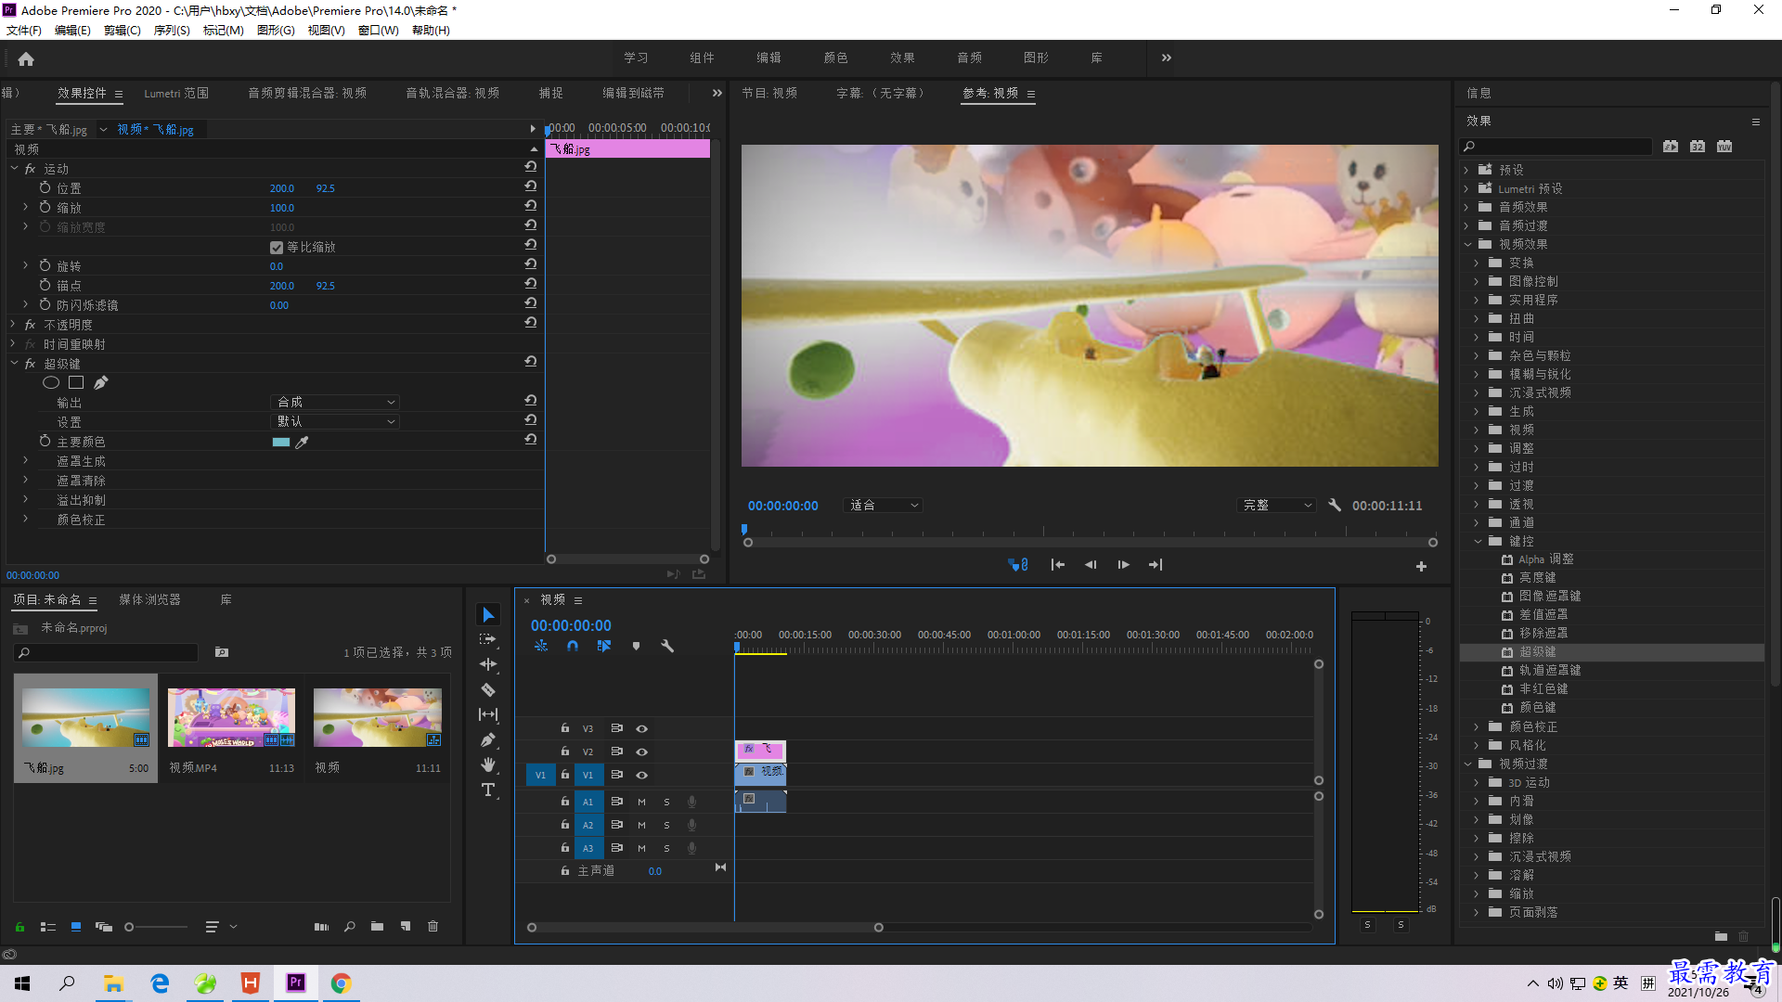1782x1002 pixels.
Task: Show more workspaces chevron
Action: (1166, 58)
